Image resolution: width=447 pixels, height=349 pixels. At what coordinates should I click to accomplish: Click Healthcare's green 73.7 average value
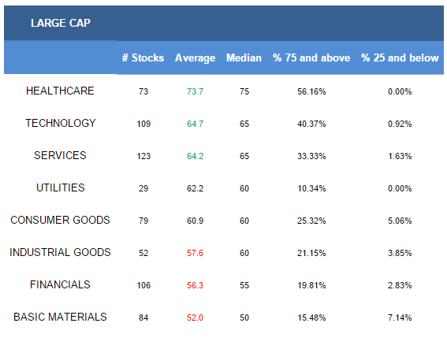tap(195, 91)
